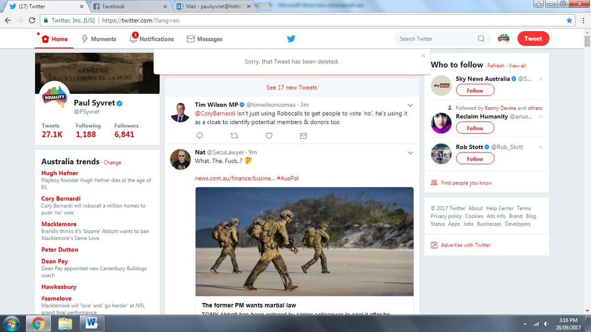Dismiss Sky News Australia suggestion
This screenshot has height=332, width=591.
pos(540,79)
